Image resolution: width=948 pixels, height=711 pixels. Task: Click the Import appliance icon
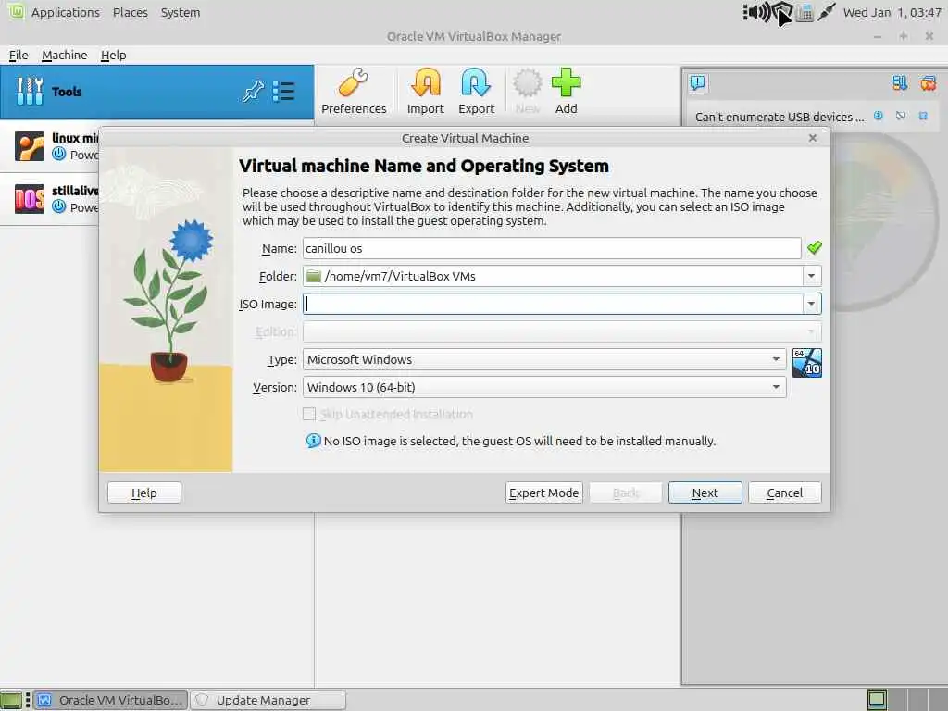click(x=425, y=92)
